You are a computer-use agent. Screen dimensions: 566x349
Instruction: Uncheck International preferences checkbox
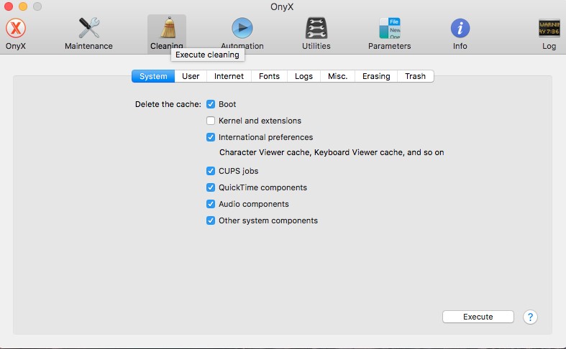tap(211, 137)
